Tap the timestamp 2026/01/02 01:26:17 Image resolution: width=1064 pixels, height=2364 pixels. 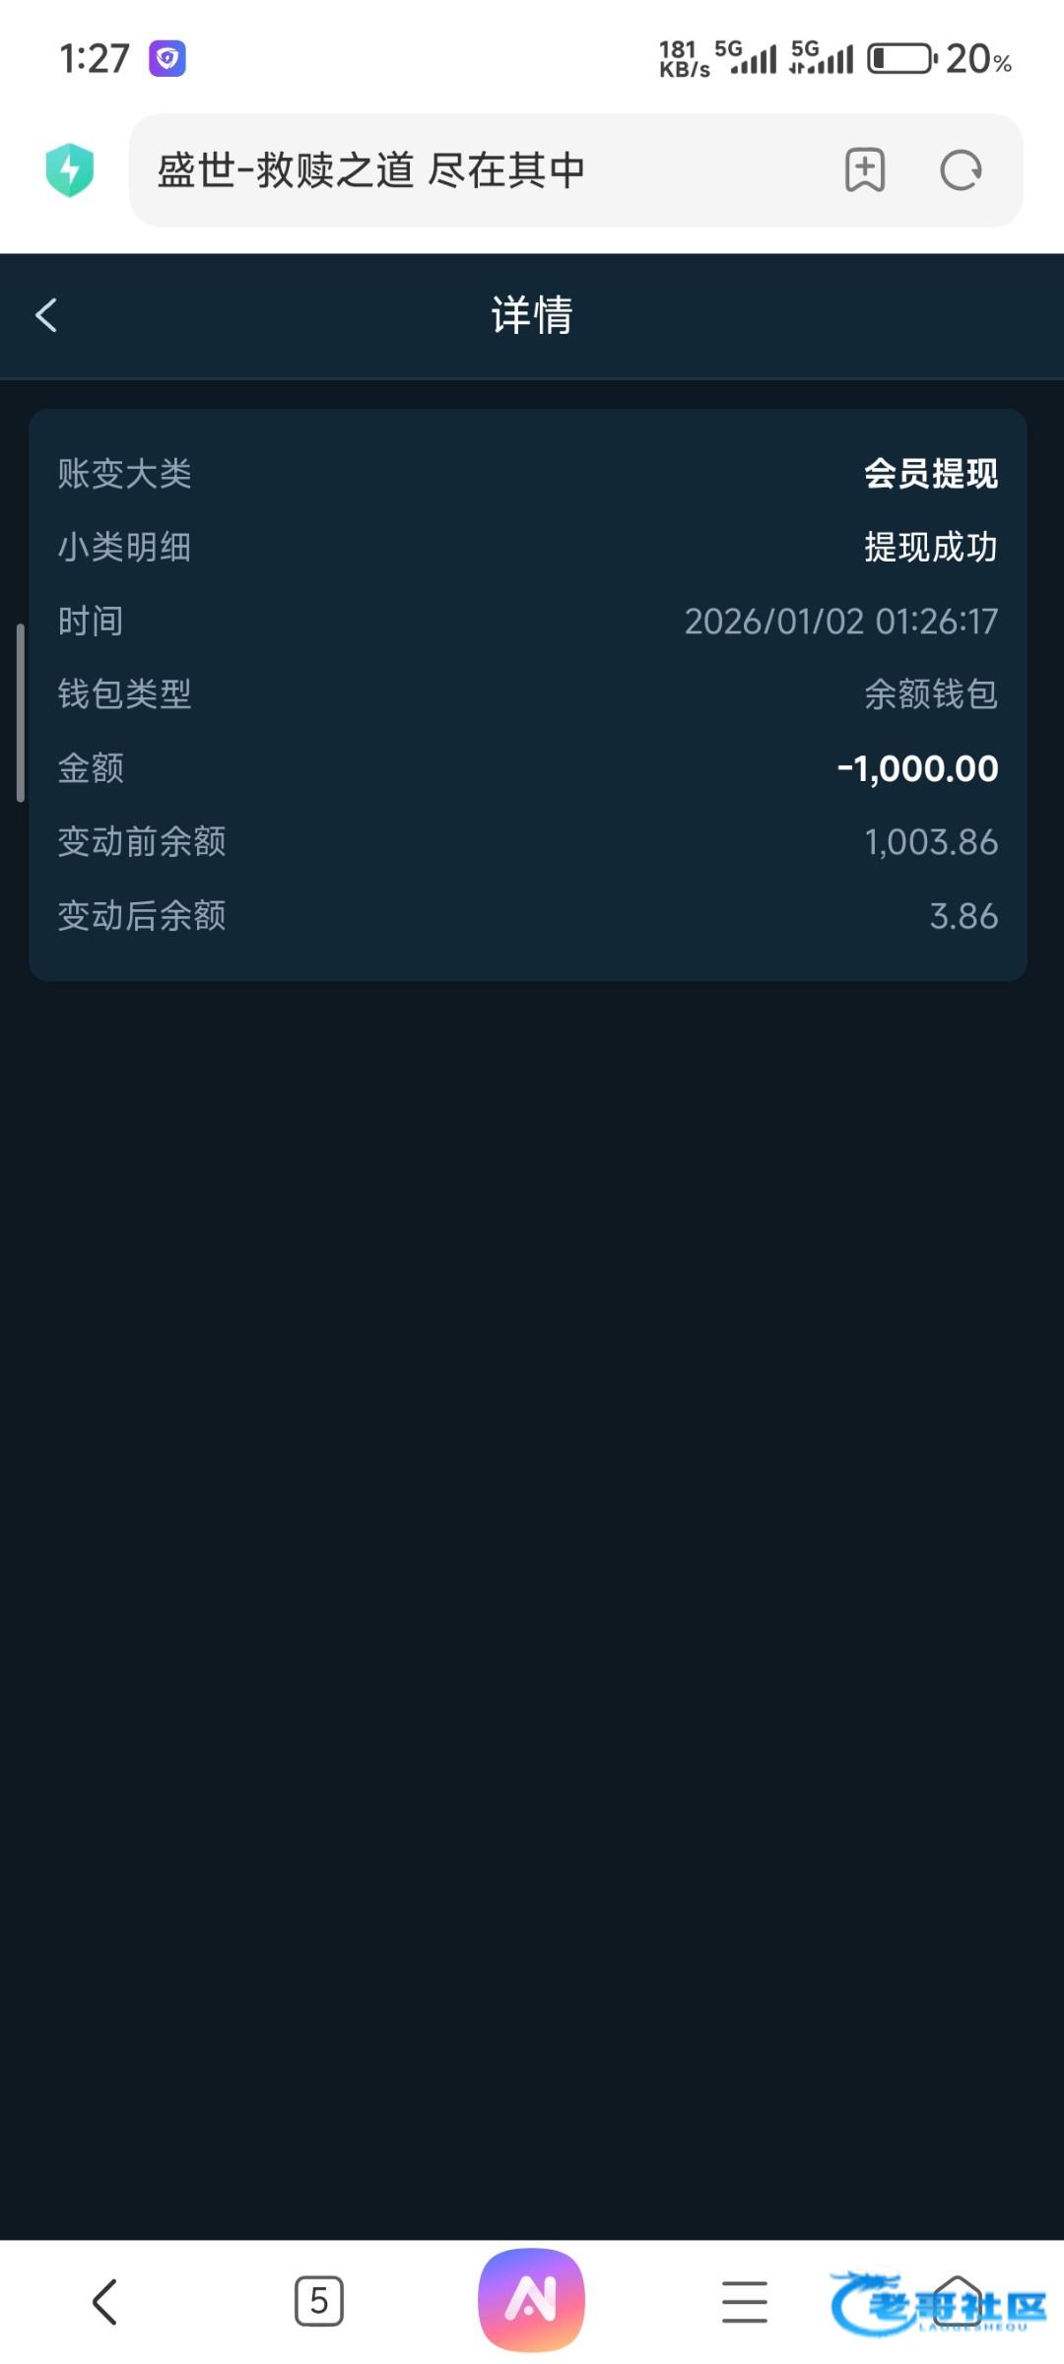pos(841,622)
